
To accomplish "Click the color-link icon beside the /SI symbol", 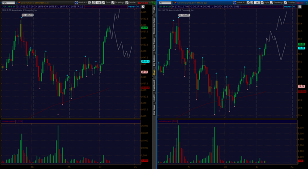I will [x=175, y=3].
